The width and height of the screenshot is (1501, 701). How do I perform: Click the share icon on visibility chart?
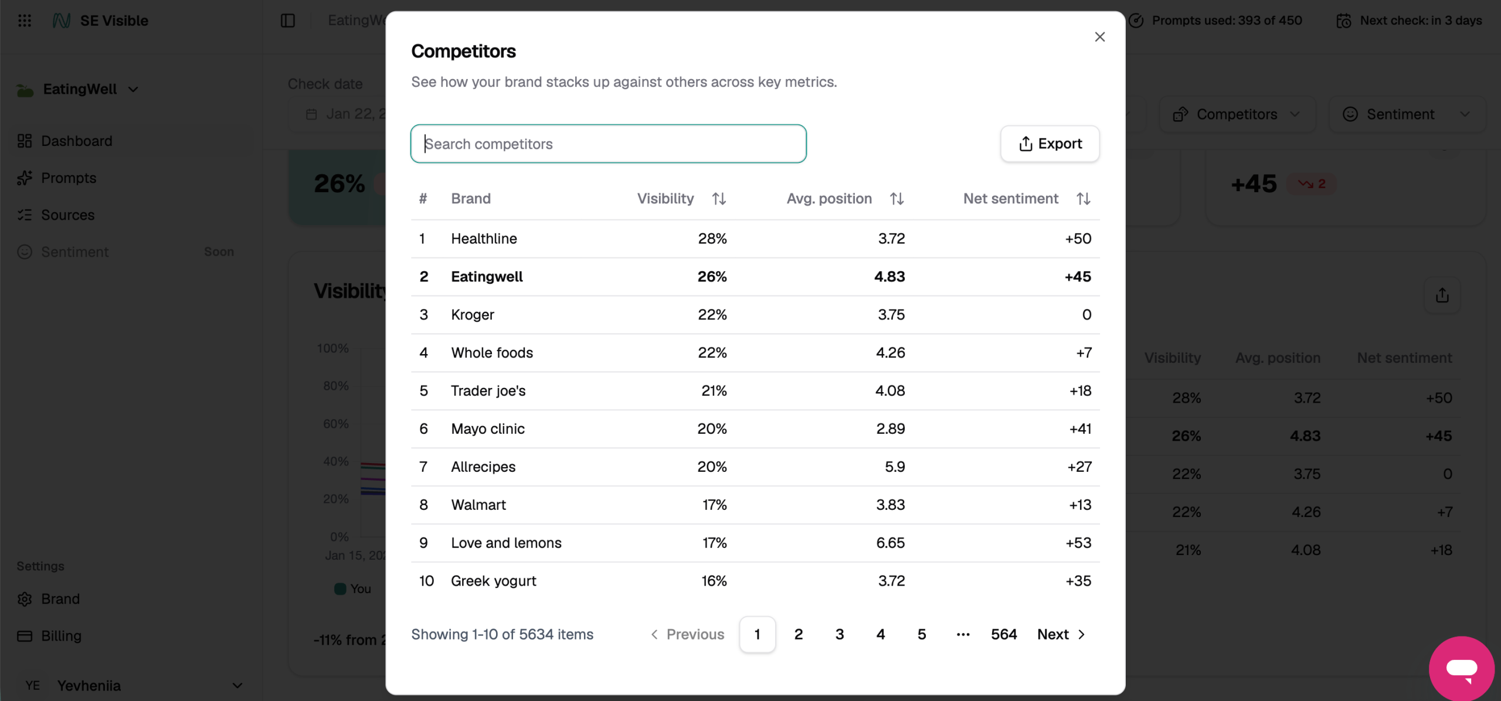pyautogui.click(x=1442, y=295)
